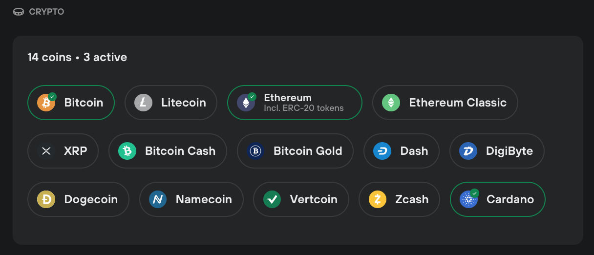Click the grey Litecoin logo icon

coord(143,103)
